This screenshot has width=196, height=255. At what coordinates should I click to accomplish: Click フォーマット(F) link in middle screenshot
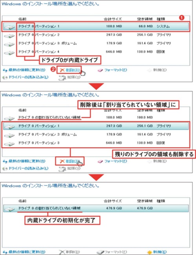tap(116, 161)
